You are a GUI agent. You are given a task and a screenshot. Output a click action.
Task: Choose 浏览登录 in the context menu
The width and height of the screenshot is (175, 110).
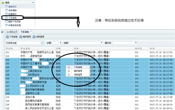click(78, 75)
